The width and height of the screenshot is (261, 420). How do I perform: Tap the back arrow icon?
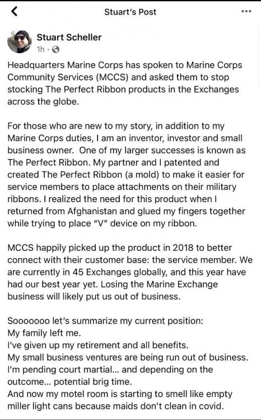(14, 11)
